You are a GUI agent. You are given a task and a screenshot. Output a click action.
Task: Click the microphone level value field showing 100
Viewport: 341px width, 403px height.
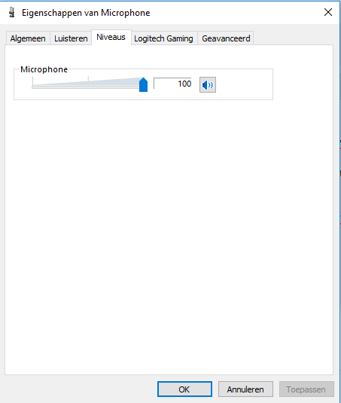click(172, 84)
